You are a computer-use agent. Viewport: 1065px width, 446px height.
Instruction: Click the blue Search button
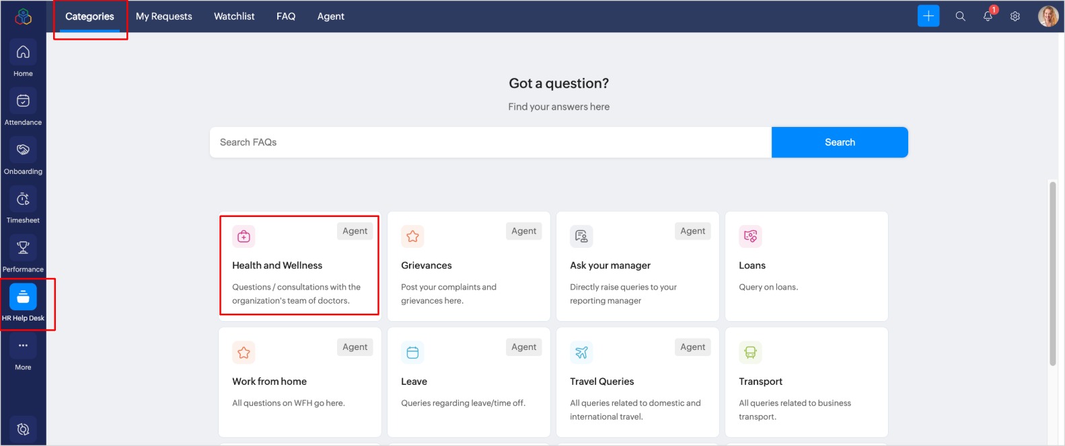pyautogui.click(x=840, y=142)
